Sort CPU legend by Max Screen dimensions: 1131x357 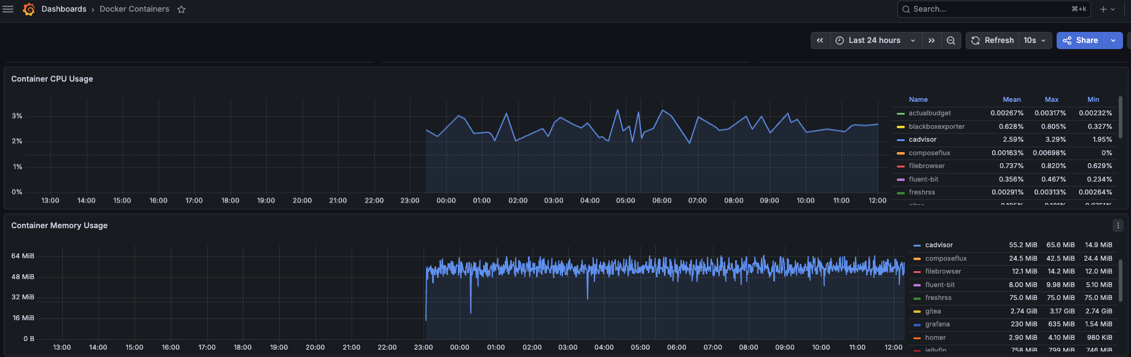(1052, 99)
